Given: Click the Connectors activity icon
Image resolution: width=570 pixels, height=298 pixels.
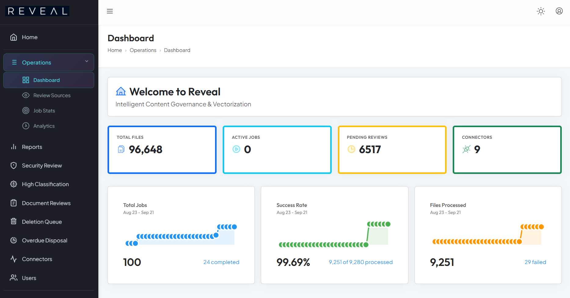Looking at the screenshot, I should pos(13,259).
